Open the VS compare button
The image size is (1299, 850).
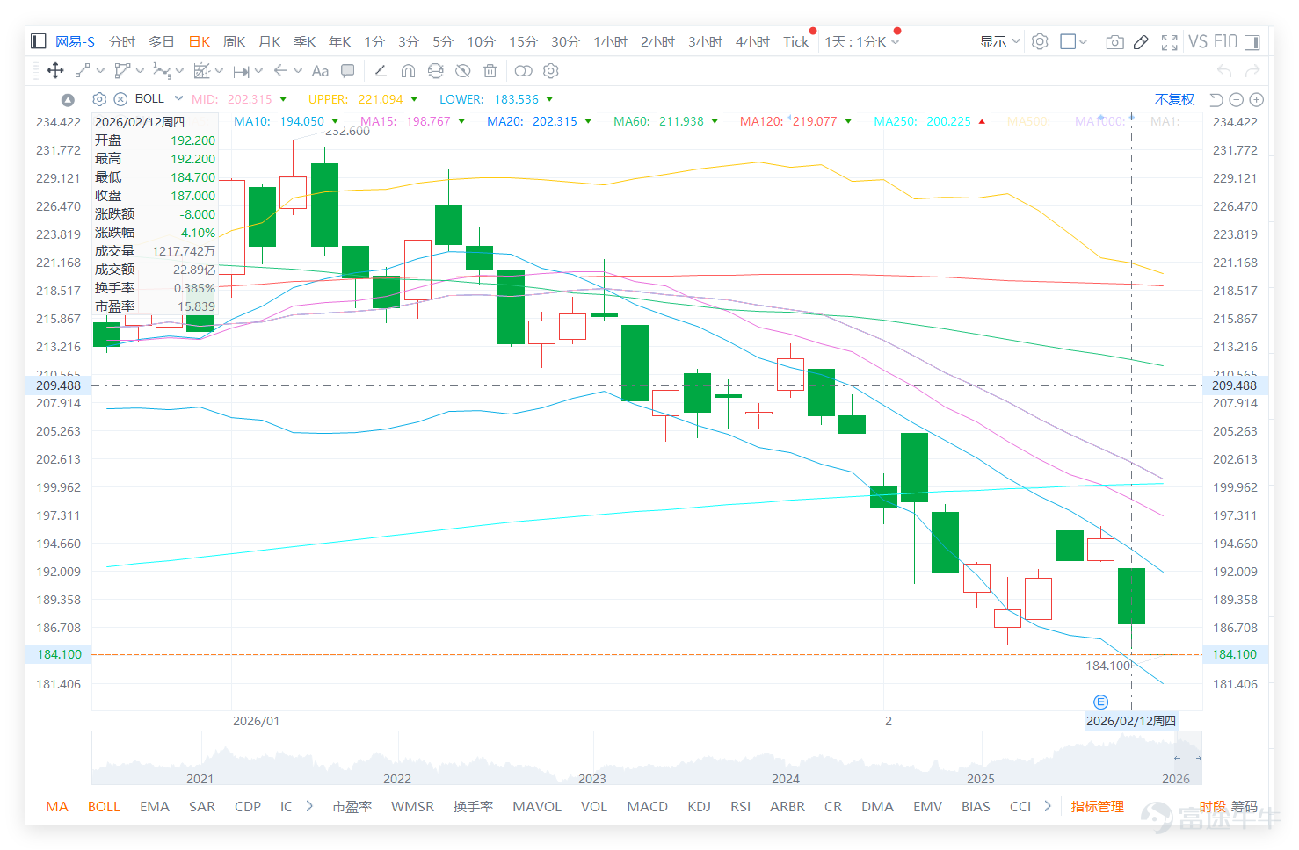click(x=1198, y=41)
